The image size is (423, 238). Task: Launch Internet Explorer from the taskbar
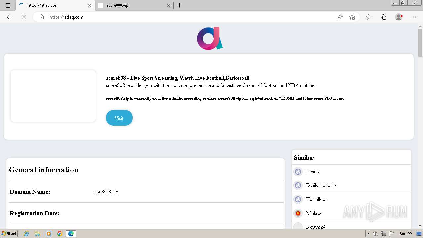pyautogui.click(x=26, y=234)
